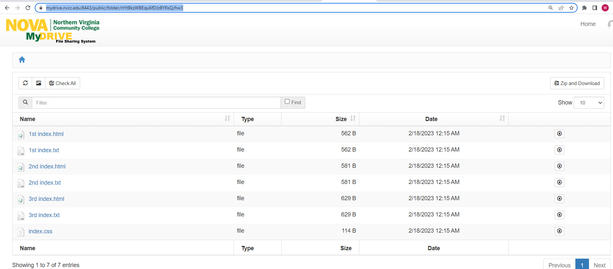Download the 3rd index.txt file
The image size is (613, 269).
tap(559, 215)
